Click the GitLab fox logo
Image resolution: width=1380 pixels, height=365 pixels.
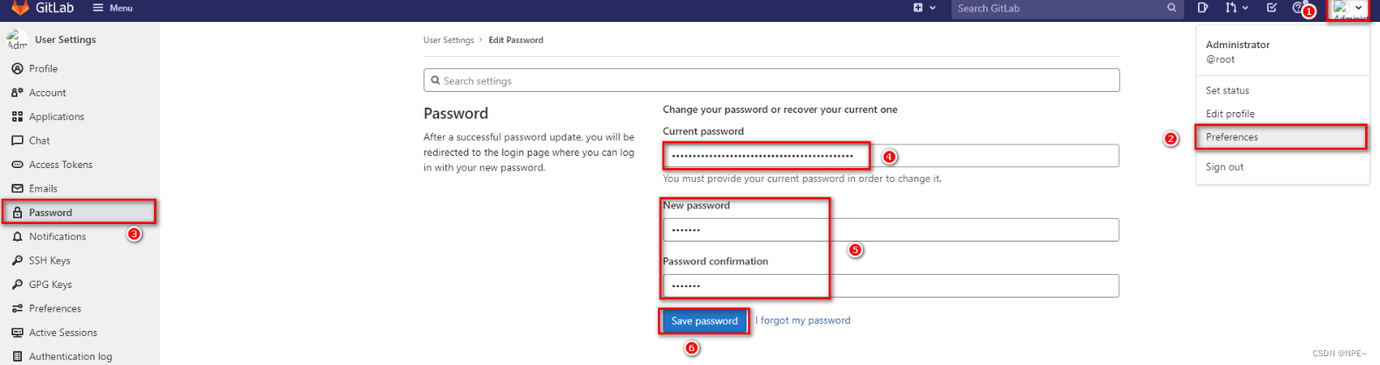[x=20, y=7]
